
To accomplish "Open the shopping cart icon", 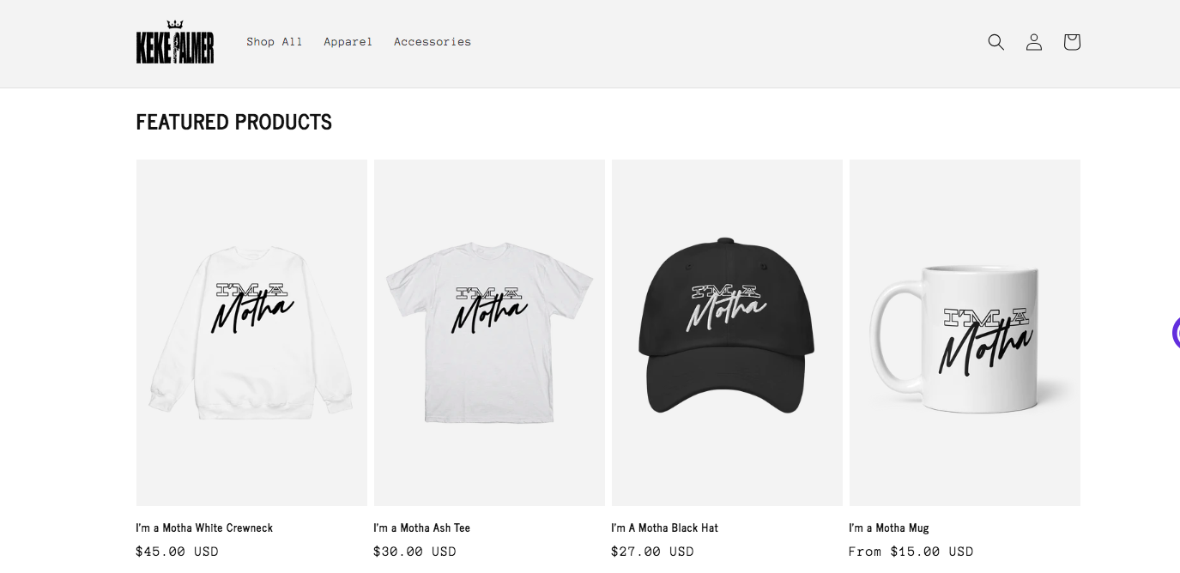I will 1072,42.
